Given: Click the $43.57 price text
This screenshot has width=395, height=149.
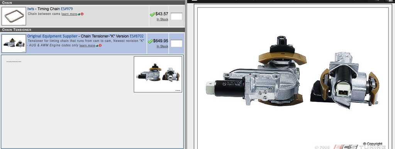Looking at the screenshot, I should [x=162, y=14].
